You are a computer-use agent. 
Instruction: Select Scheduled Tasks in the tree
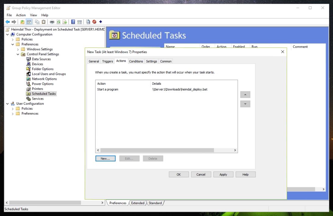pyautogui.click(x=44, y=94)
